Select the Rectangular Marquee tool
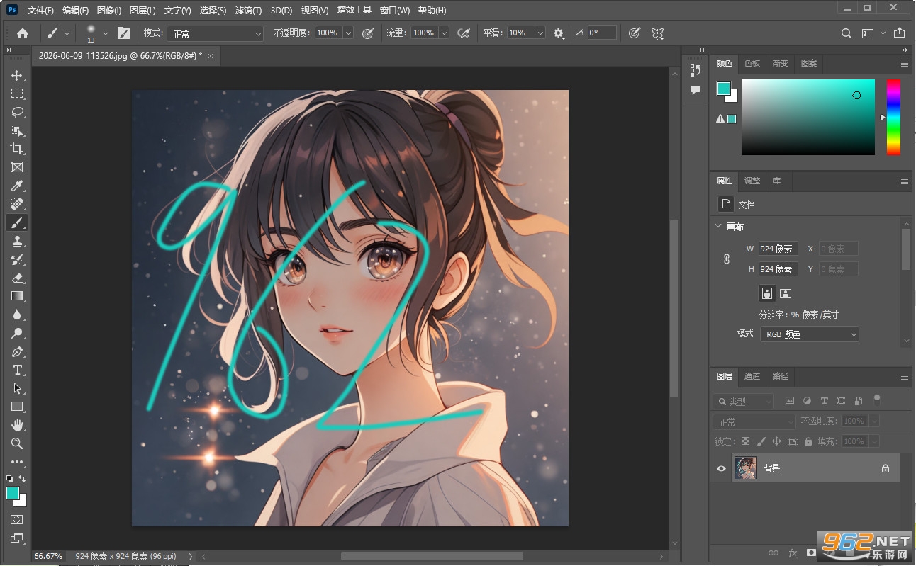This screenshot has width=916, height=566. coord(17,94)
